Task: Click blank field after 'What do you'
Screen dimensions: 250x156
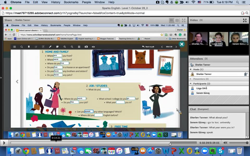Action: pyautogui.click(x=105, y=89)
